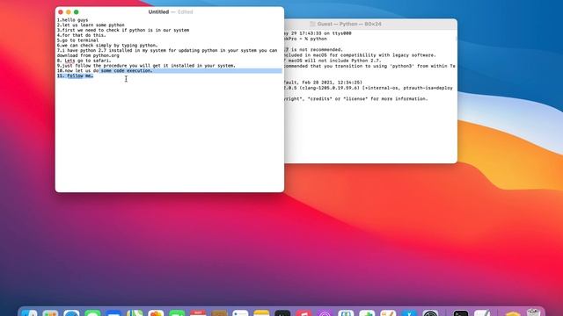563x316 pixels.
Task: Click the line '1.hello guys'
Action: coord(72,20)
